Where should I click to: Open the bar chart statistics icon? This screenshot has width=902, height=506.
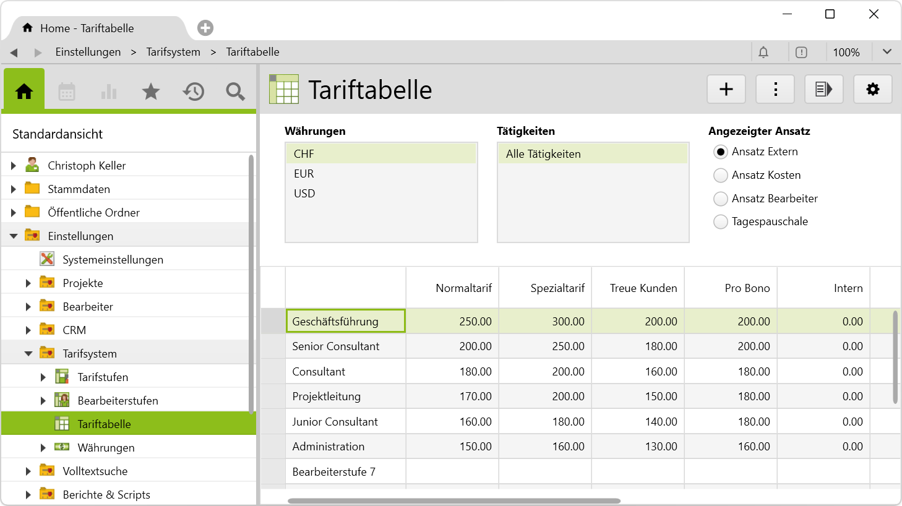click(x=109, y=92)
